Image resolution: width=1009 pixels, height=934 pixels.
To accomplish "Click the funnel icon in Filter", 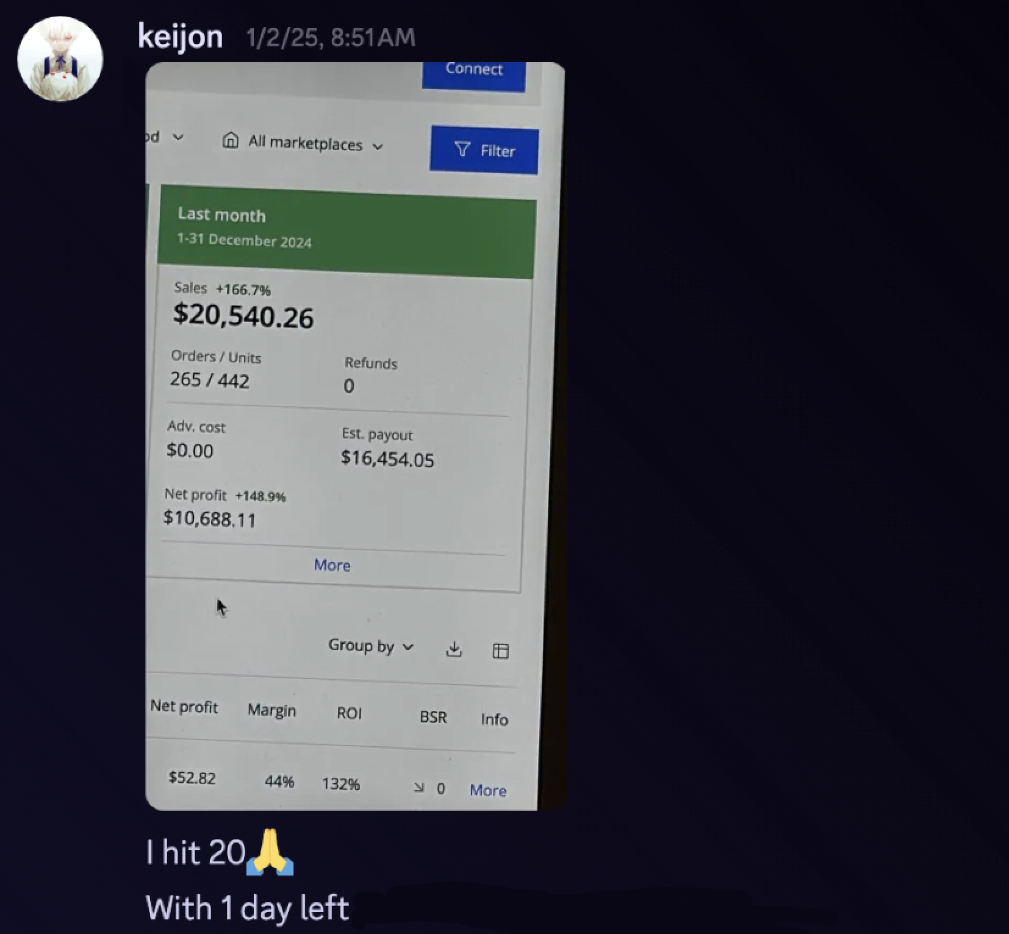I will pyautogui.click(x=462, y=149).
